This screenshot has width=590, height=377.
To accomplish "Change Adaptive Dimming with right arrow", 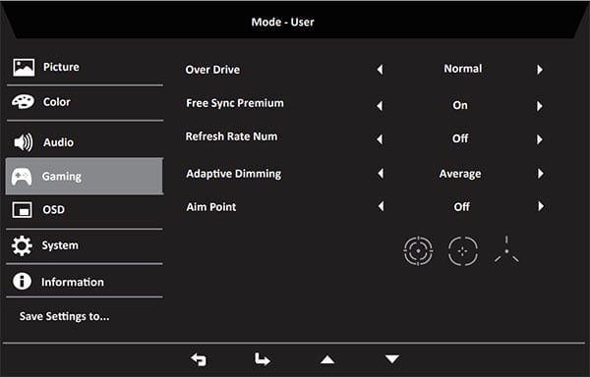I will pos(541,173).
